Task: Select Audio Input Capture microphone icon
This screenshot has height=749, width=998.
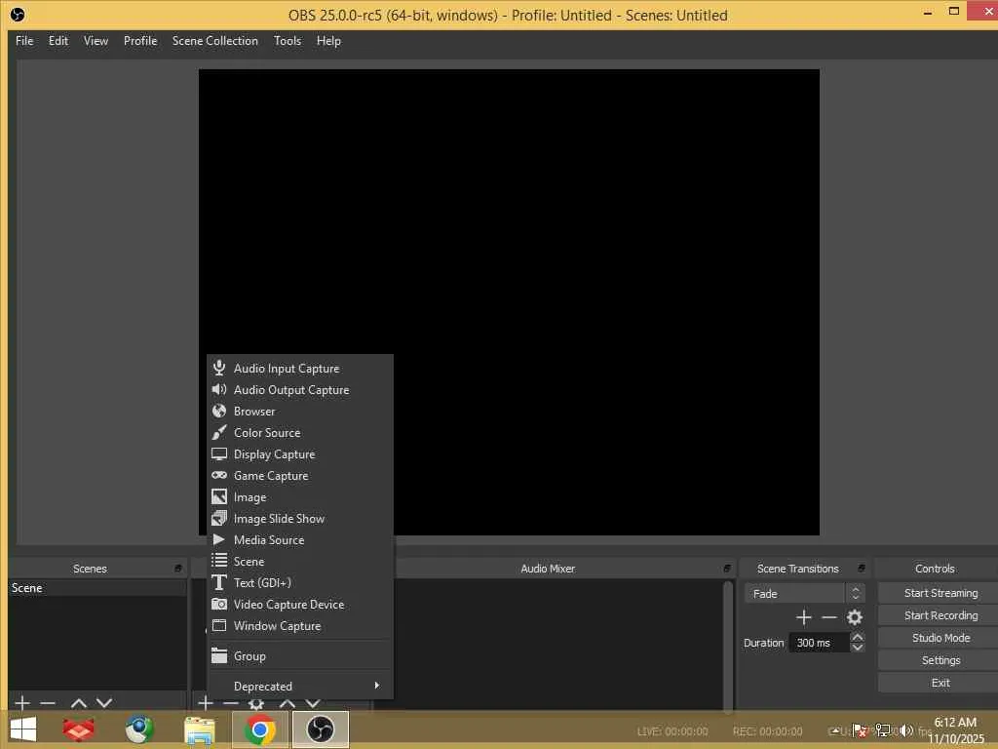Action: pyautogui.click(x=219, y=368)
